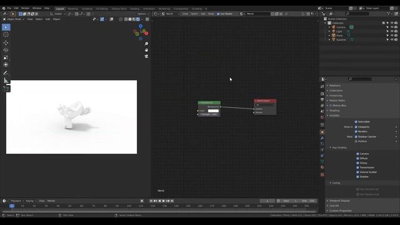
Task: Click the Background node Color swatch
Action: coord(213,111)
